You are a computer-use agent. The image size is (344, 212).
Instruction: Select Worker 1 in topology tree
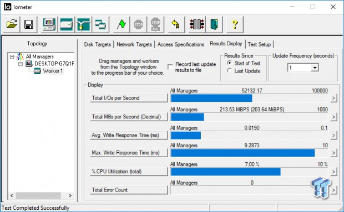53,71
